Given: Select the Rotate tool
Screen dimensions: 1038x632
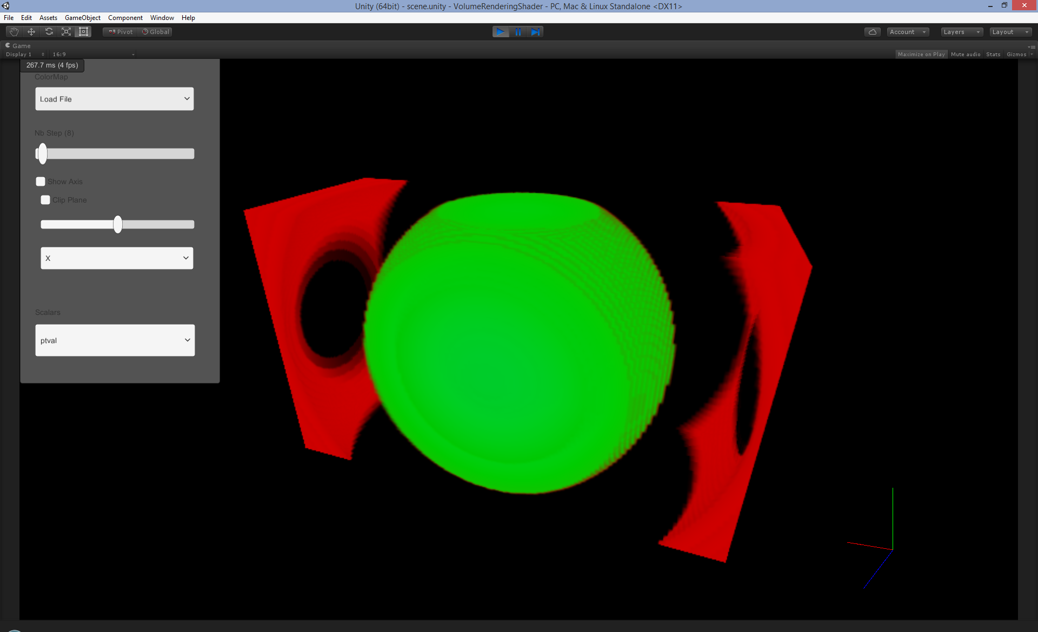Looking at the screenshot, I should point(49,32).
